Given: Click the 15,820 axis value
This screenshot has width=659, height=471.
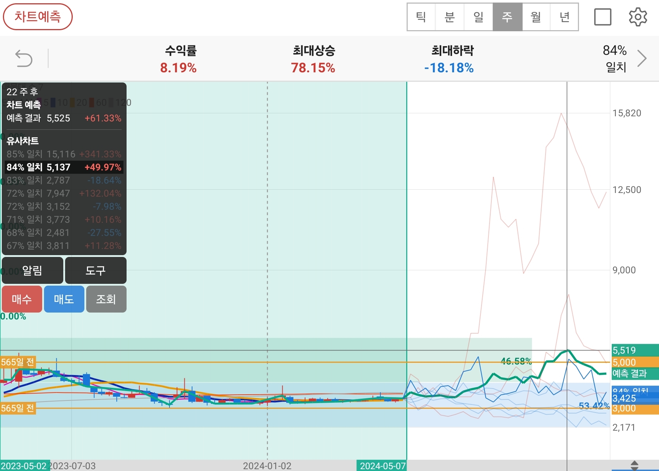Looking at the screenshot, I should (627, 113).
